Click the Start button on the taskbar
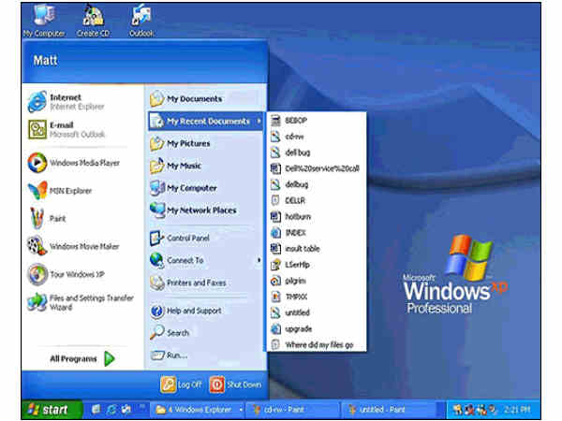 point(47,410)
